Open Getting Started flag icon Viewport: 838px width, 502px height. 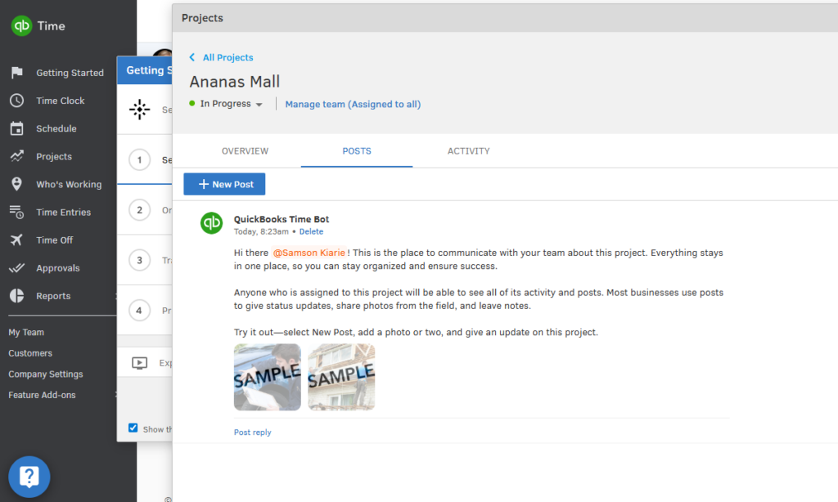[x=17, y=73]
